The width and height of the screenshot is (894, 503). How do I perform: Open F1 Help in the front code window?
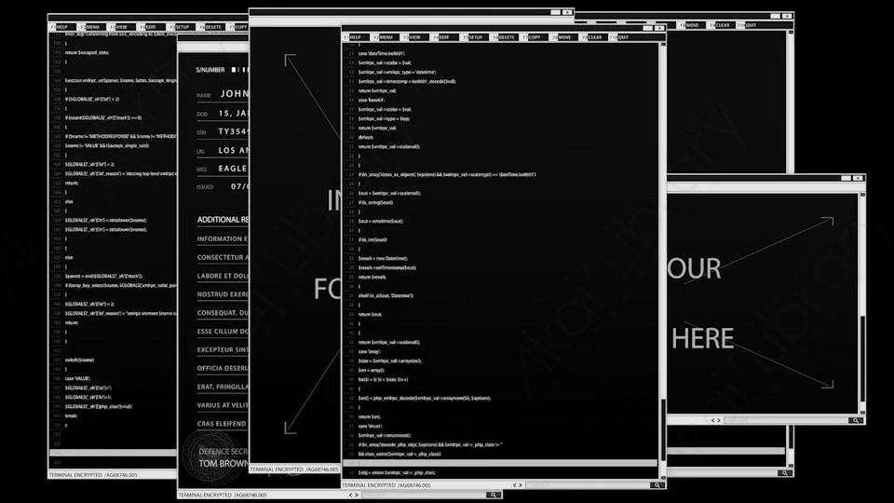(353, 37)
